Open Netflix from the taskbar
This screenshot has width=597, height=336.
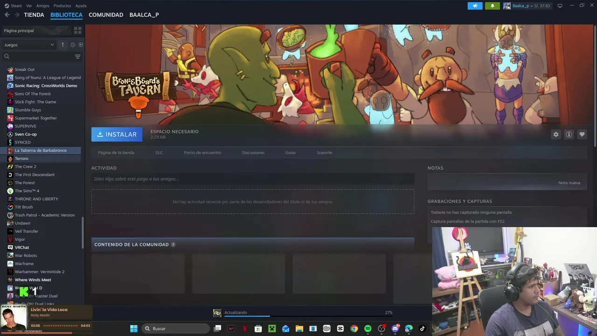pyautogui.click(x=244, y=329)
